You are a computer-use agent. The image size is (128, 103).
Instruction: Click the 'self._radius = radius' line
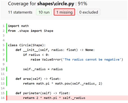pyautogui.click(x=43, y=69)
